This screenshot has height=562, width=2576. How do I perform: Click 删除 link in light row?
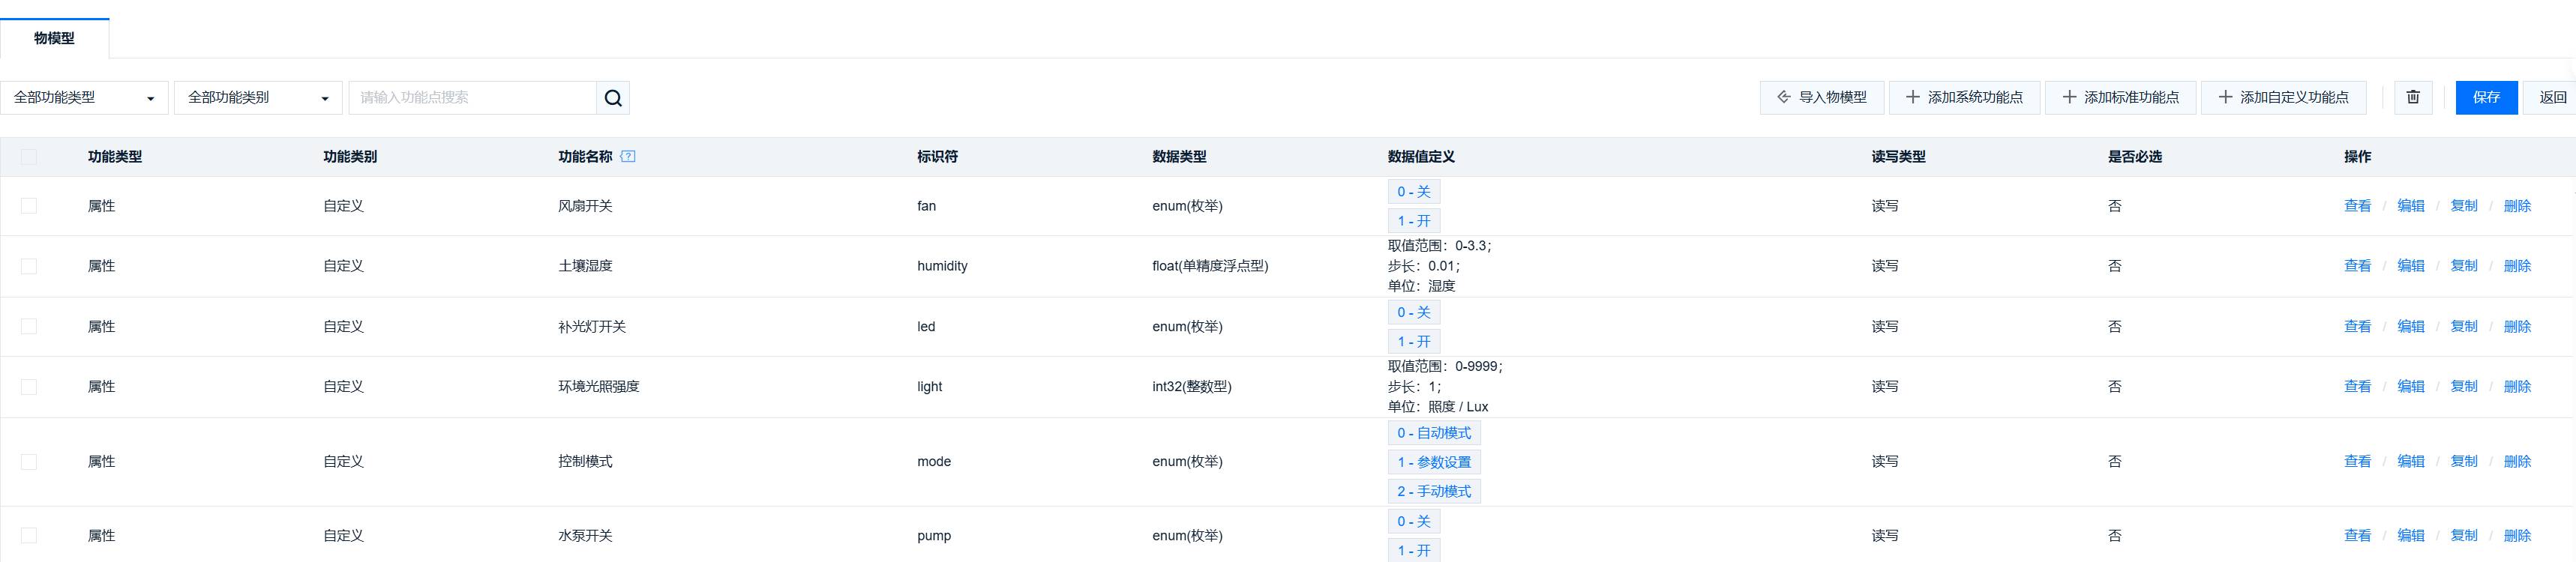2517,387
